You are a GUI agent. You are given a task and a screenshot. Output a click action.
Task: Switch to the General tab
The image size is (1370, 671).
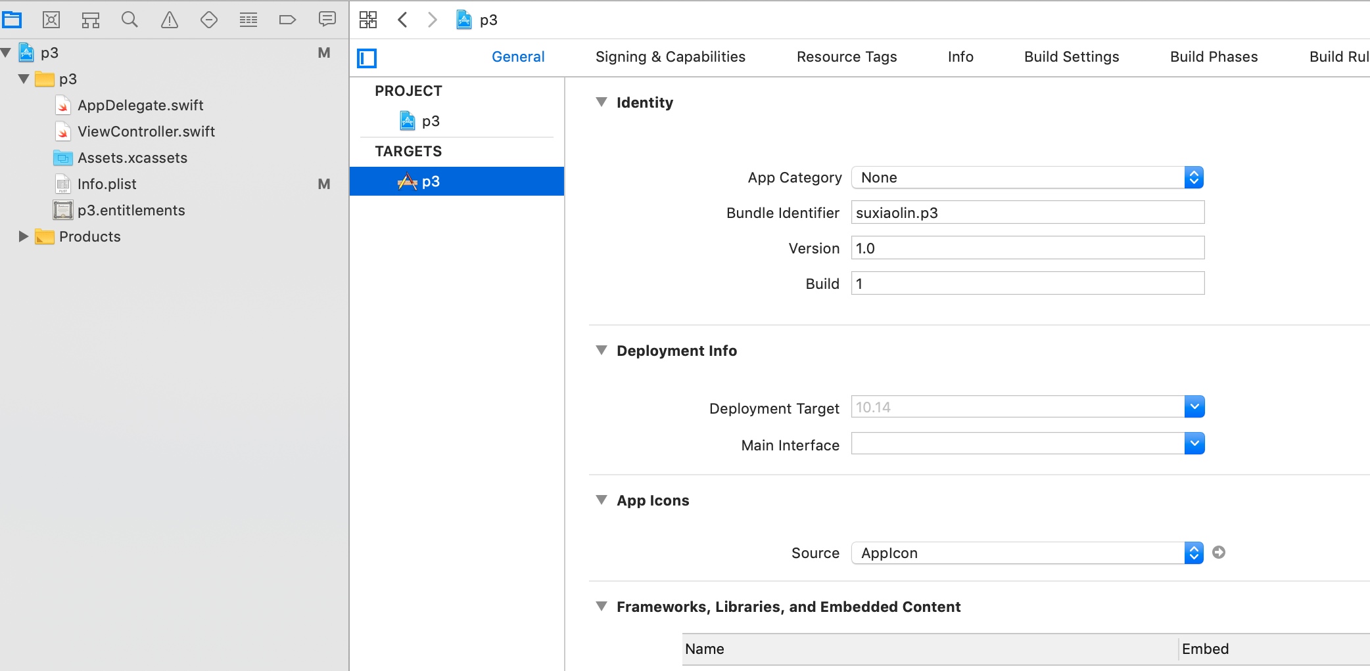click(518, 56)
